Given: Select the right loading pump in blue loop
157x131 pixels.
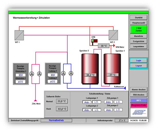Looking at the screenshot, I should (x=71, y=73).
